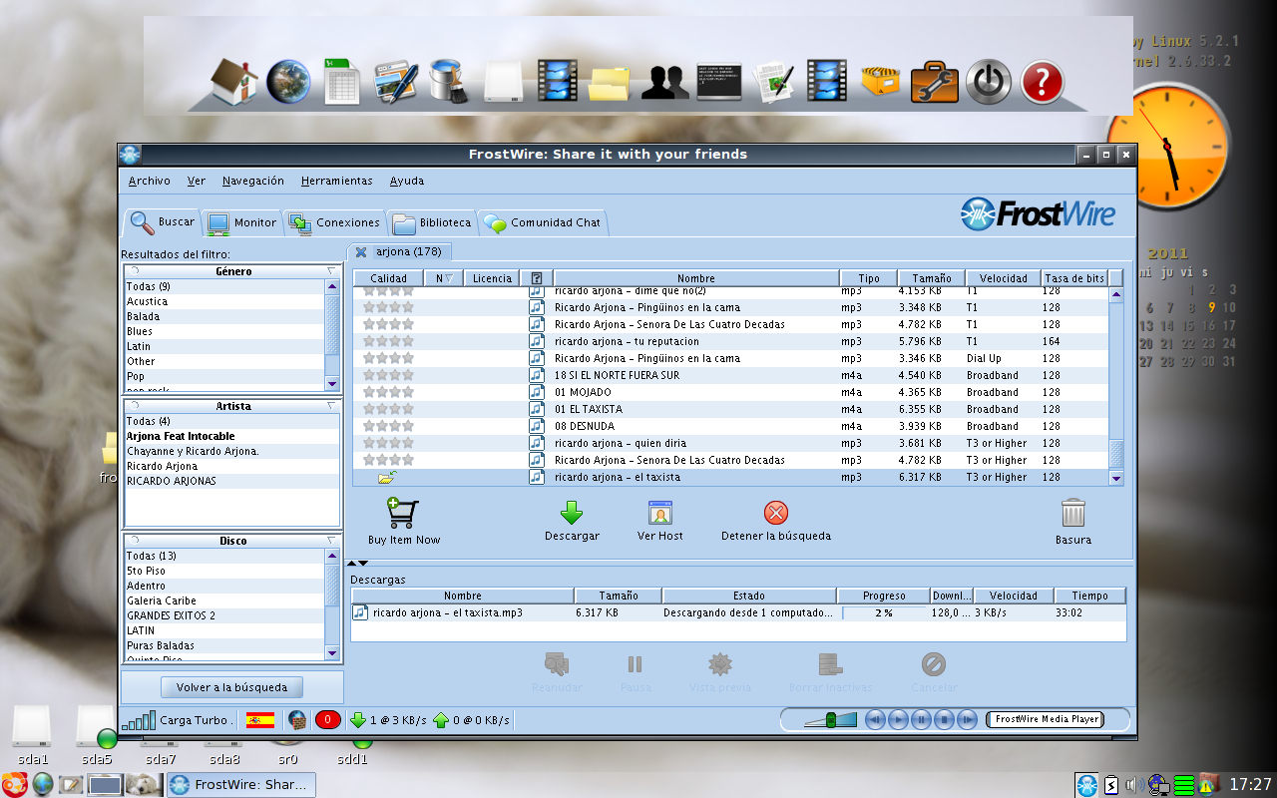Sort results by the Tamaño column header

point(932,278)
